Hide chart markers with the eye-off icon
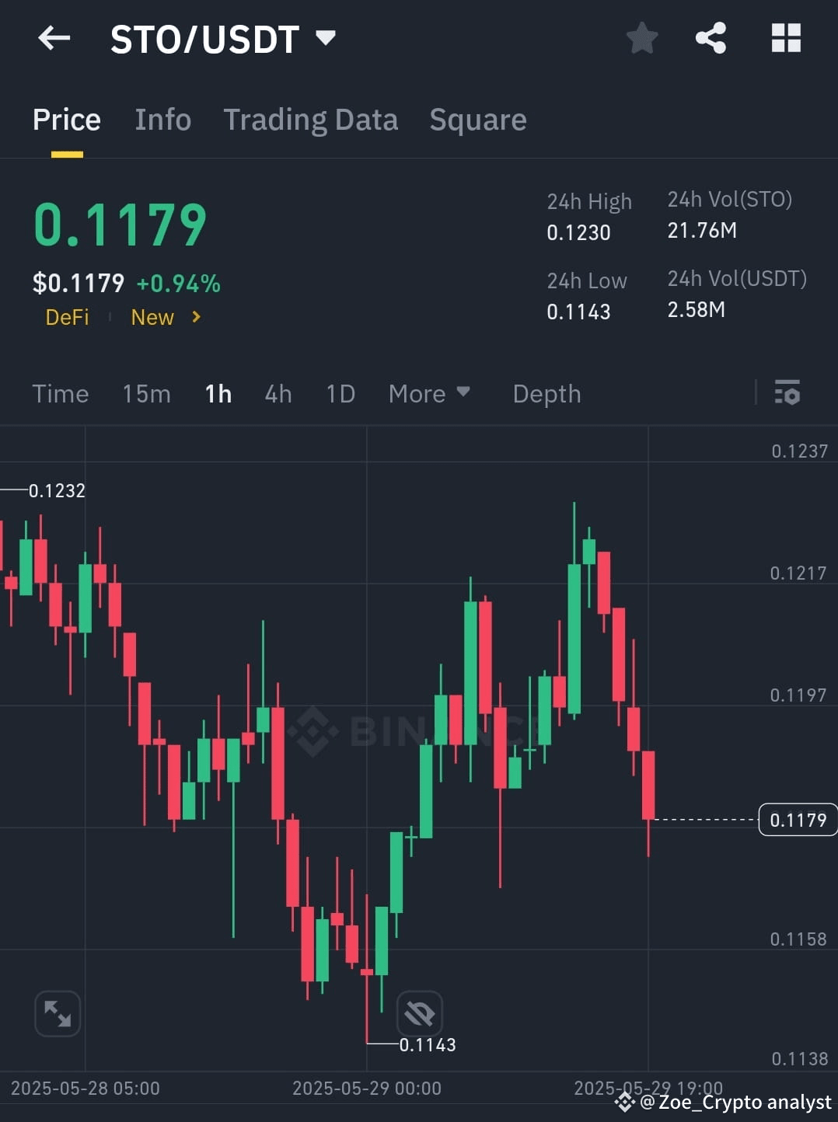Image resolution: width=838 pixels, height=1122 pixels. (418, 1012)
